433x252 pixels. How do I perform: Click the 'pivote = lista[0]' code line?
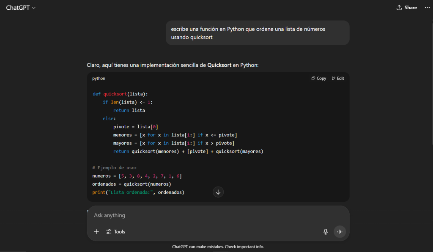(136, 127)
